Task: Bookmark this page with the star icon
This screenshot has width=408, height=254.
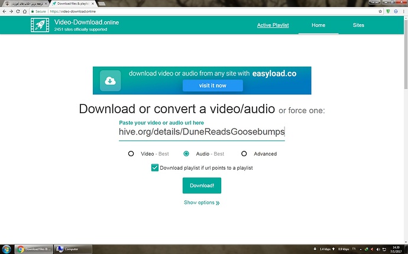Action: tap(380, 11)
